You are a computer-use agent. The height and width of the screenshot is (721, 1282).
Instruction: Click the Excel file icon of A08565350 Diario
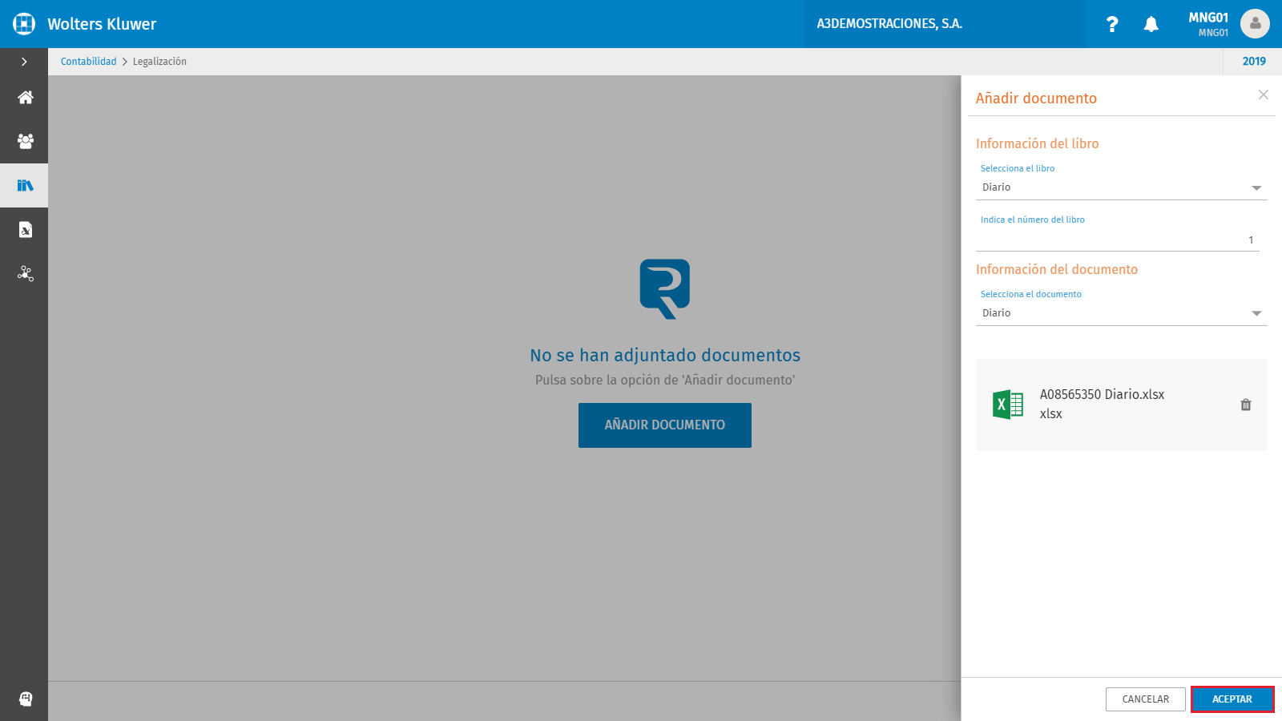(1008, 405)
